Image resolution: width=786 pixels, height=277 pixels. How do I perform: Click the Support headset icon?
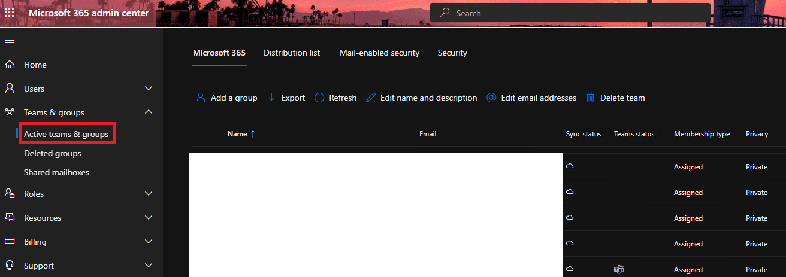[x=10, y=265]
